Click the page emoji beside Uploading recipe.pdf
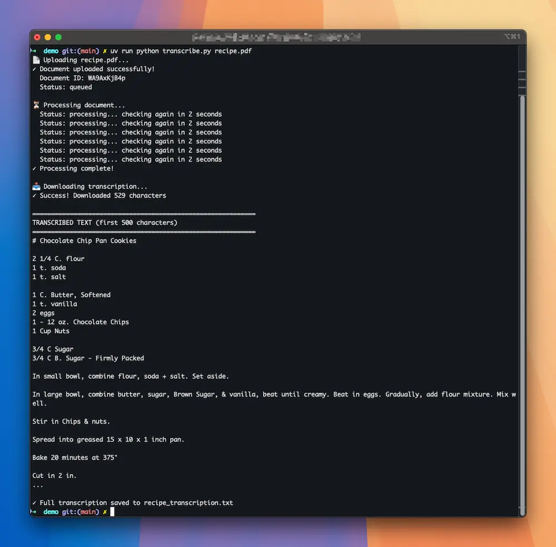 (x=36, y=60)
